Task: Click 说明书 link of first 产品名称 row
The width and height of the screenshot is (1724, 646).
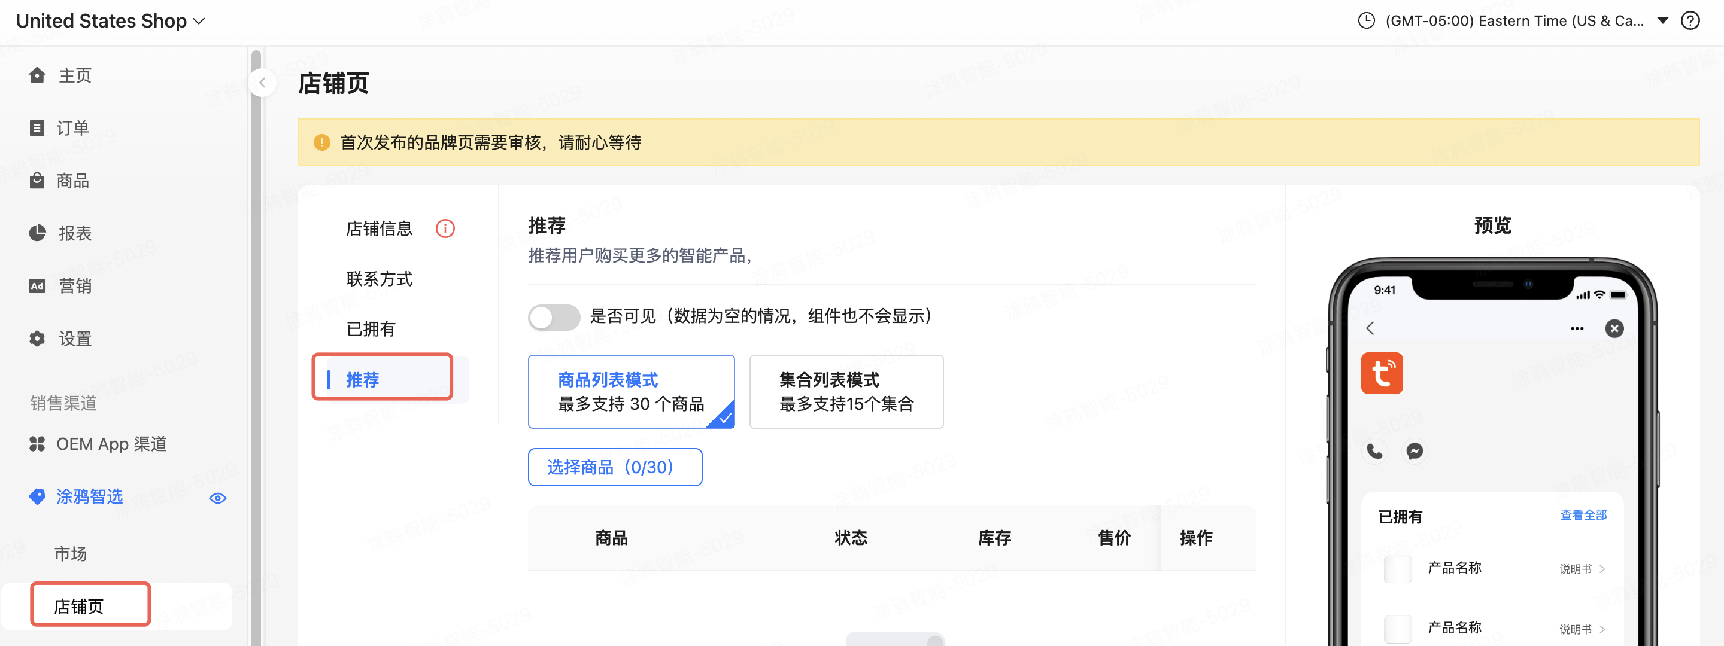Action: [x=1583, y=569]
